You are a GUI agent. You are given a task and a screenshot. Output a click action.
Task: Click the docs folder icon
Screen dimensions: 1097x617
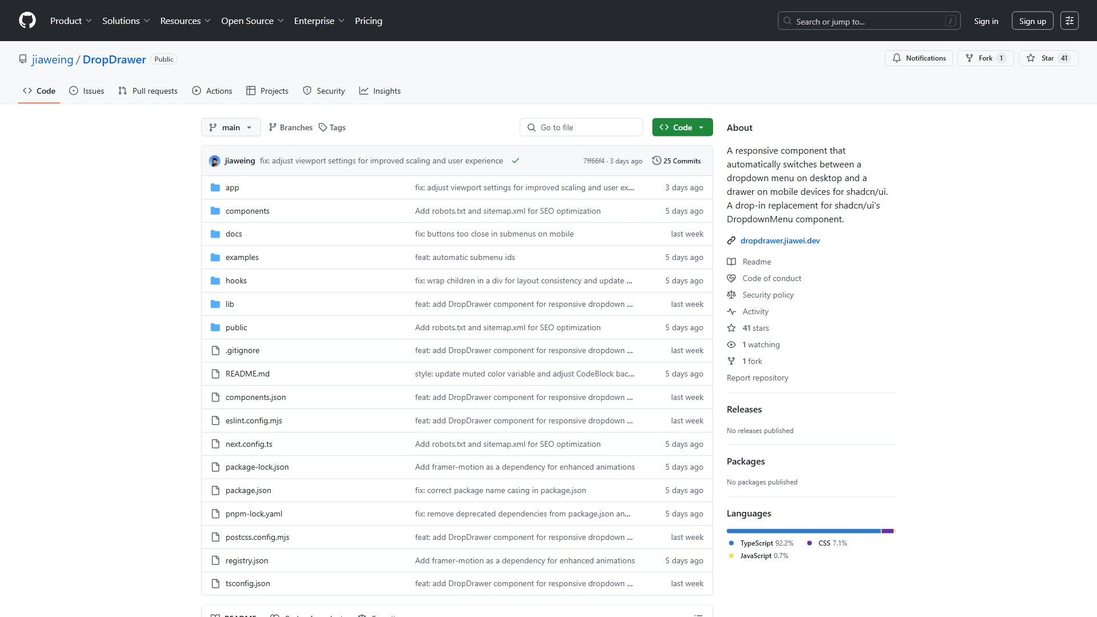(215, 234)
